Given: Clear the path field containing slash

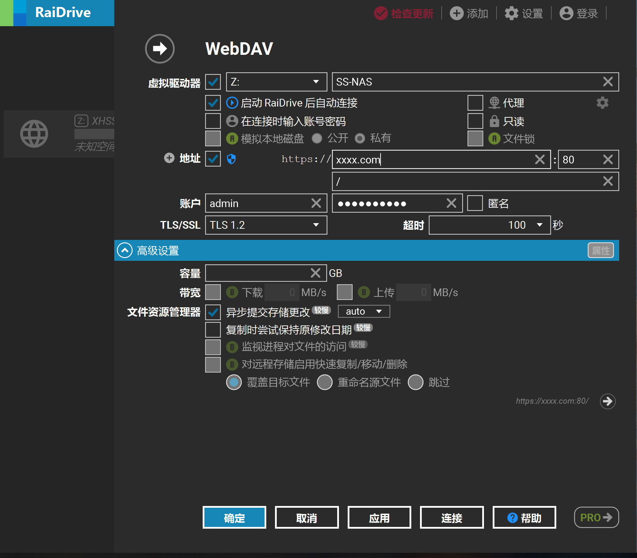Looking at the screenshot, I should 608,181.
